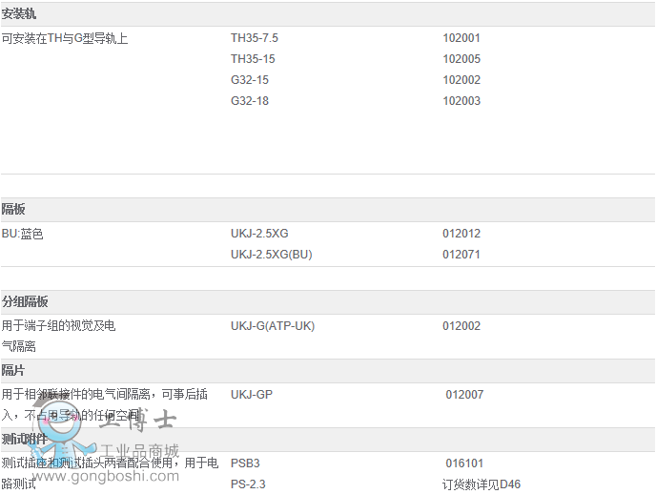Click the G32-15 rail model

tap(250, 80)
